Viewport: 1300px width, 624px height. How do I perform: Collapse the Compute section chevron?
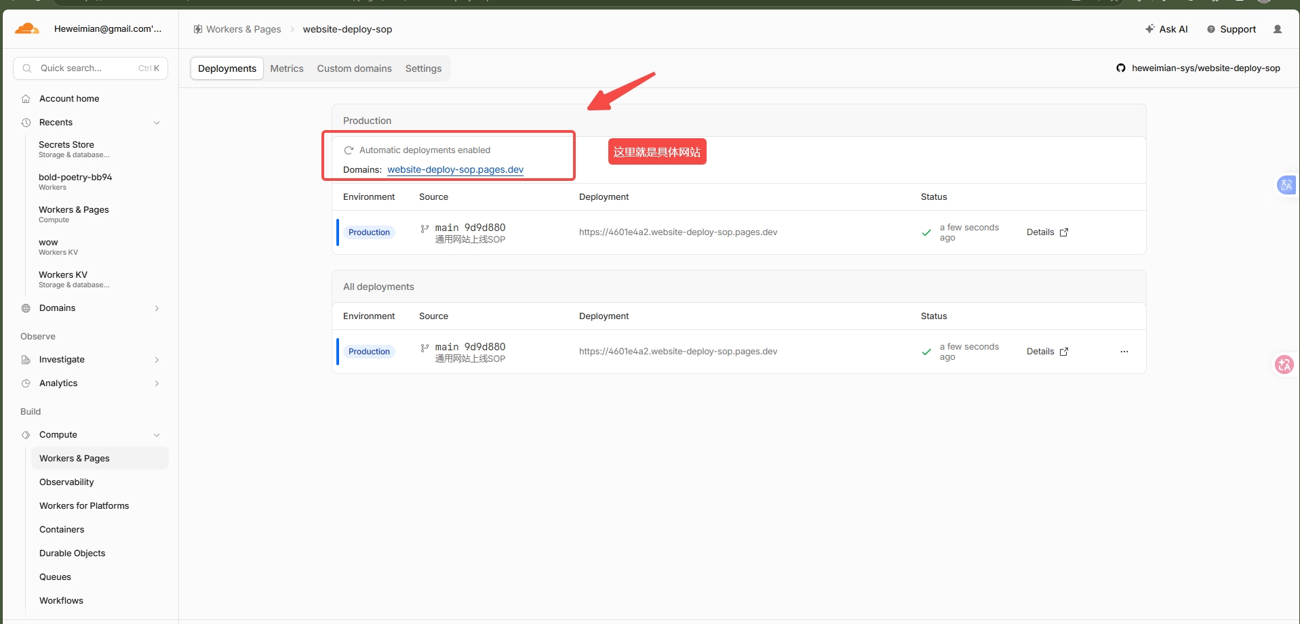[x=157, y=435]
